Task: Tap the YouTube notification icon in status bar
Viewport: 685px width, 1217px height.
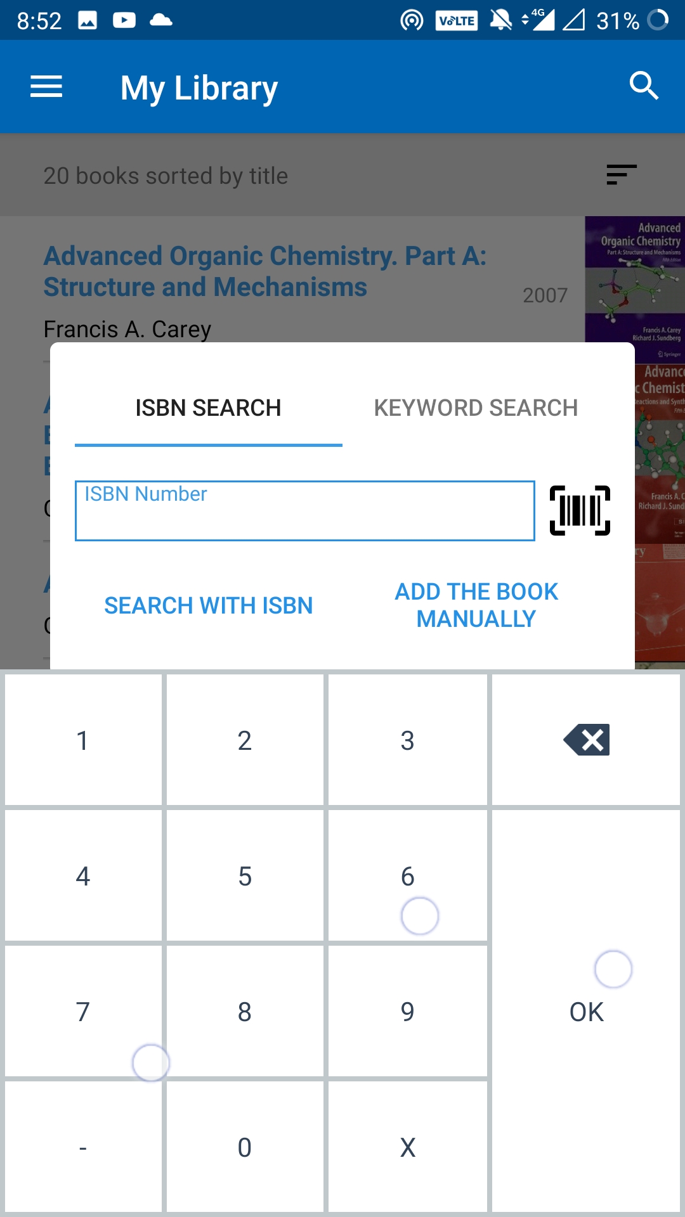Action: (124, 21)
